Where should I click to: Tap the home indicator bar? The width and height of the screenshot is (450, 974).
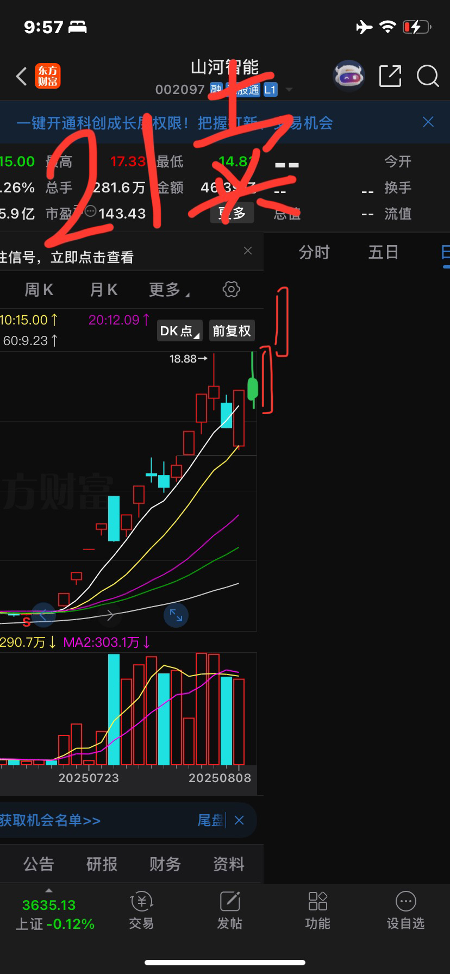225,962
